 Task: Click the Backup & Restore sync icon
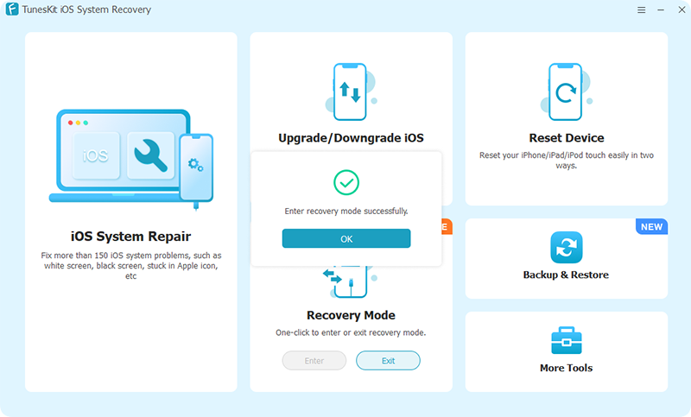[x=567, y=247]
